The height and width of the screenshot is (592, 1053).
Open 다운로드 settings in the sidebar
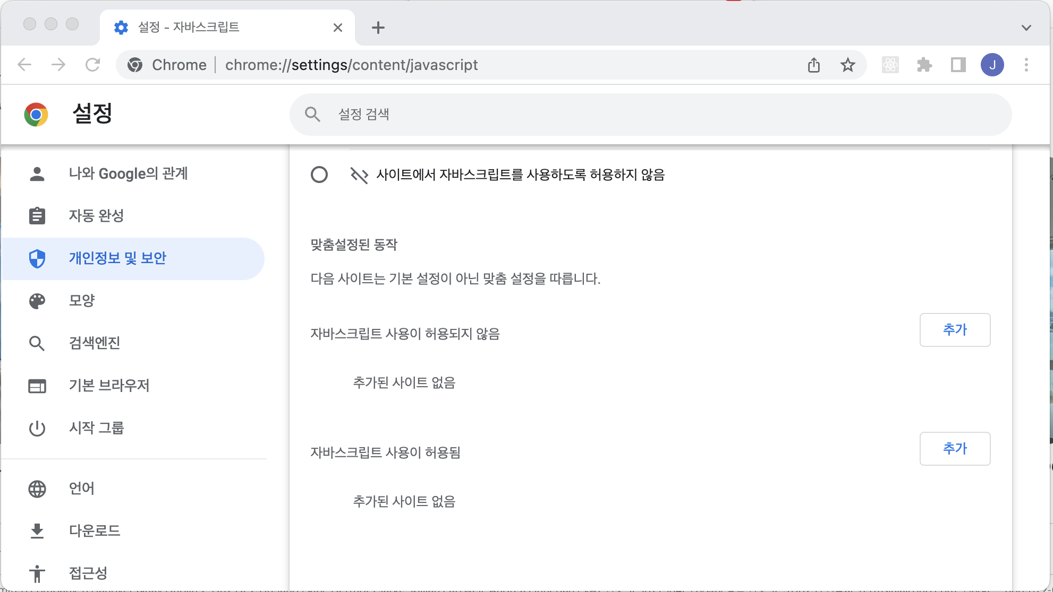pyautogui.click(x=95, y=530)
